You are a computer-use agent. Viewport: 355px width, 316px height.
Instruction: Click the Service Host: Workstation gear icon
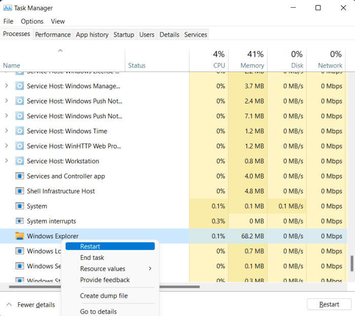click(20, 161)
